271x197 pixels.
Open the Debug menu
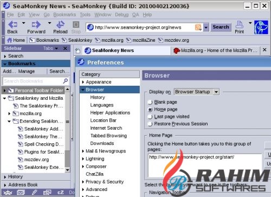point(122,15)
